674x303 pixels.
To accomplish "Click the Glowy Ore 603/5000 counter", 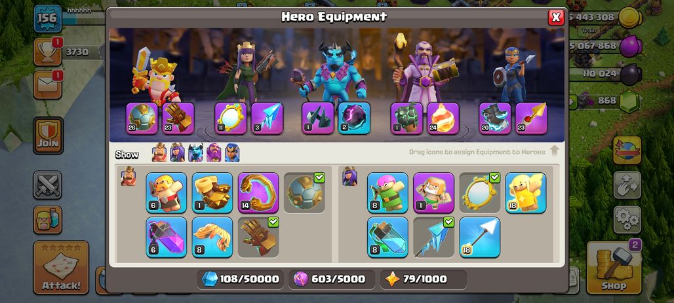I will tap(331, 279).
